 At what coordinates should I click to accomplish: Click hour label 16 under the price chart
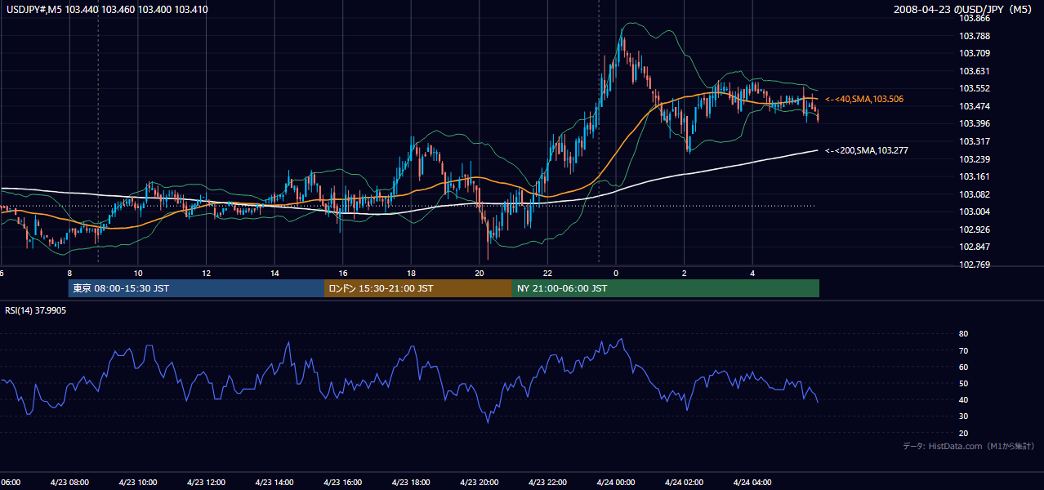pyautogui.click(x=343, y=274)
